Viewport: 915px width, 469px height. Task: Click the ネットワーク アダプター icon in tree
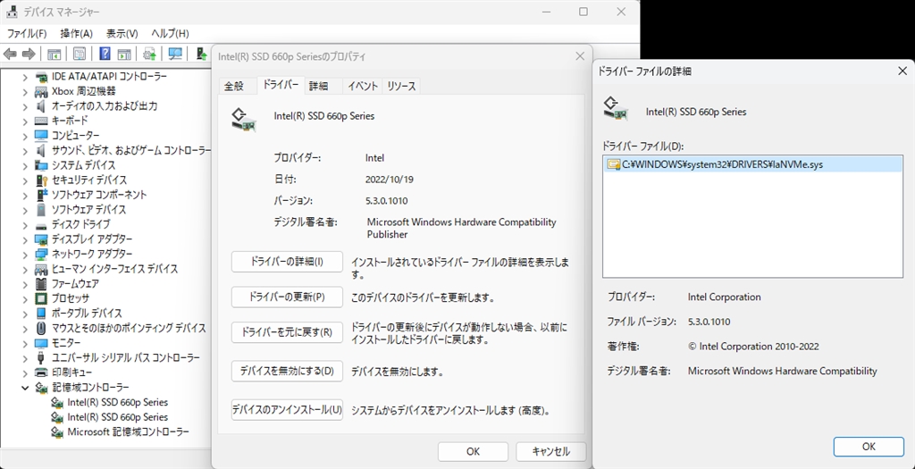(x=41, y=255)
